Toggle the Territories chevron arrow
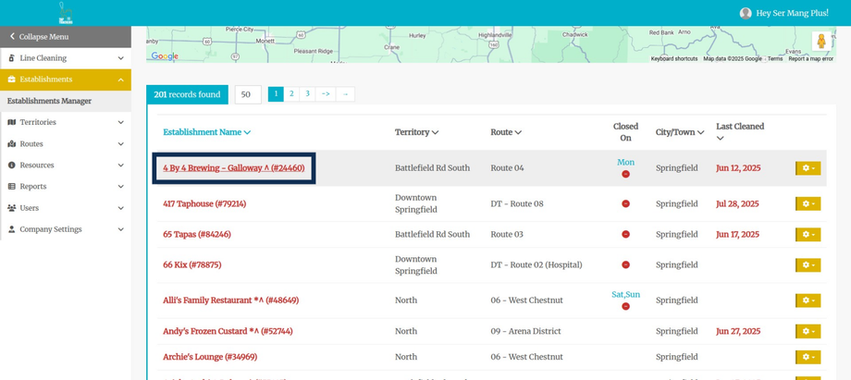Viewport: 851px width, 380px height. 120,122
